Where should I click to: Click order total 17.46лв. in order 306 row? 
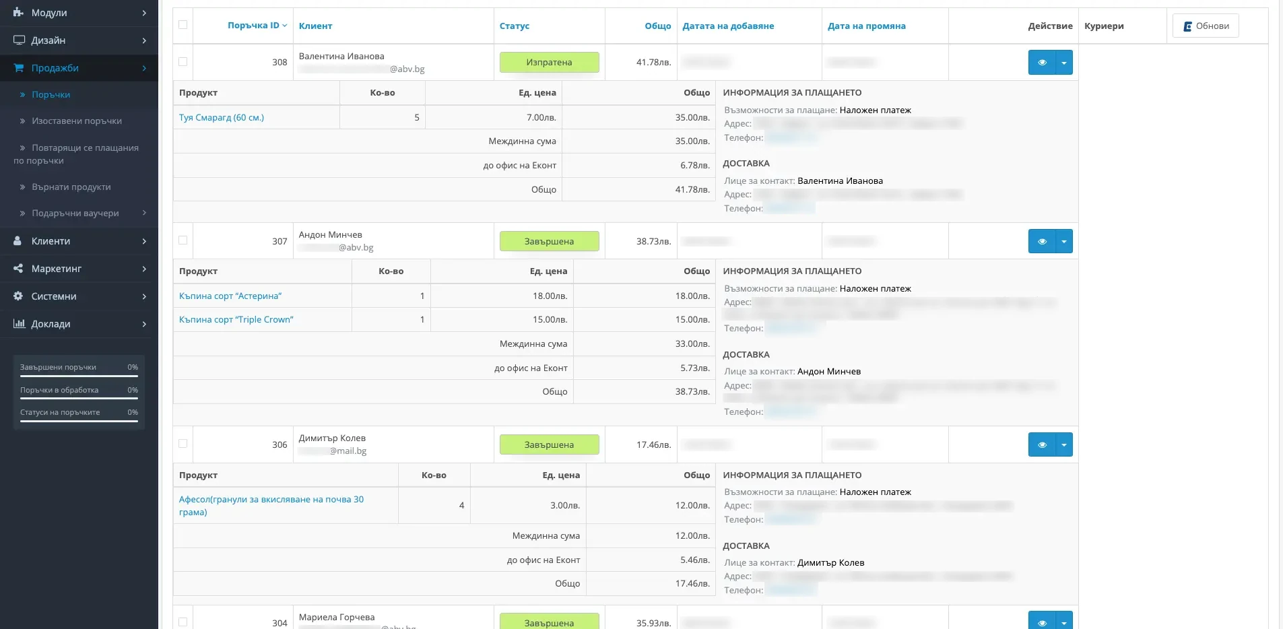coord(654,444)
